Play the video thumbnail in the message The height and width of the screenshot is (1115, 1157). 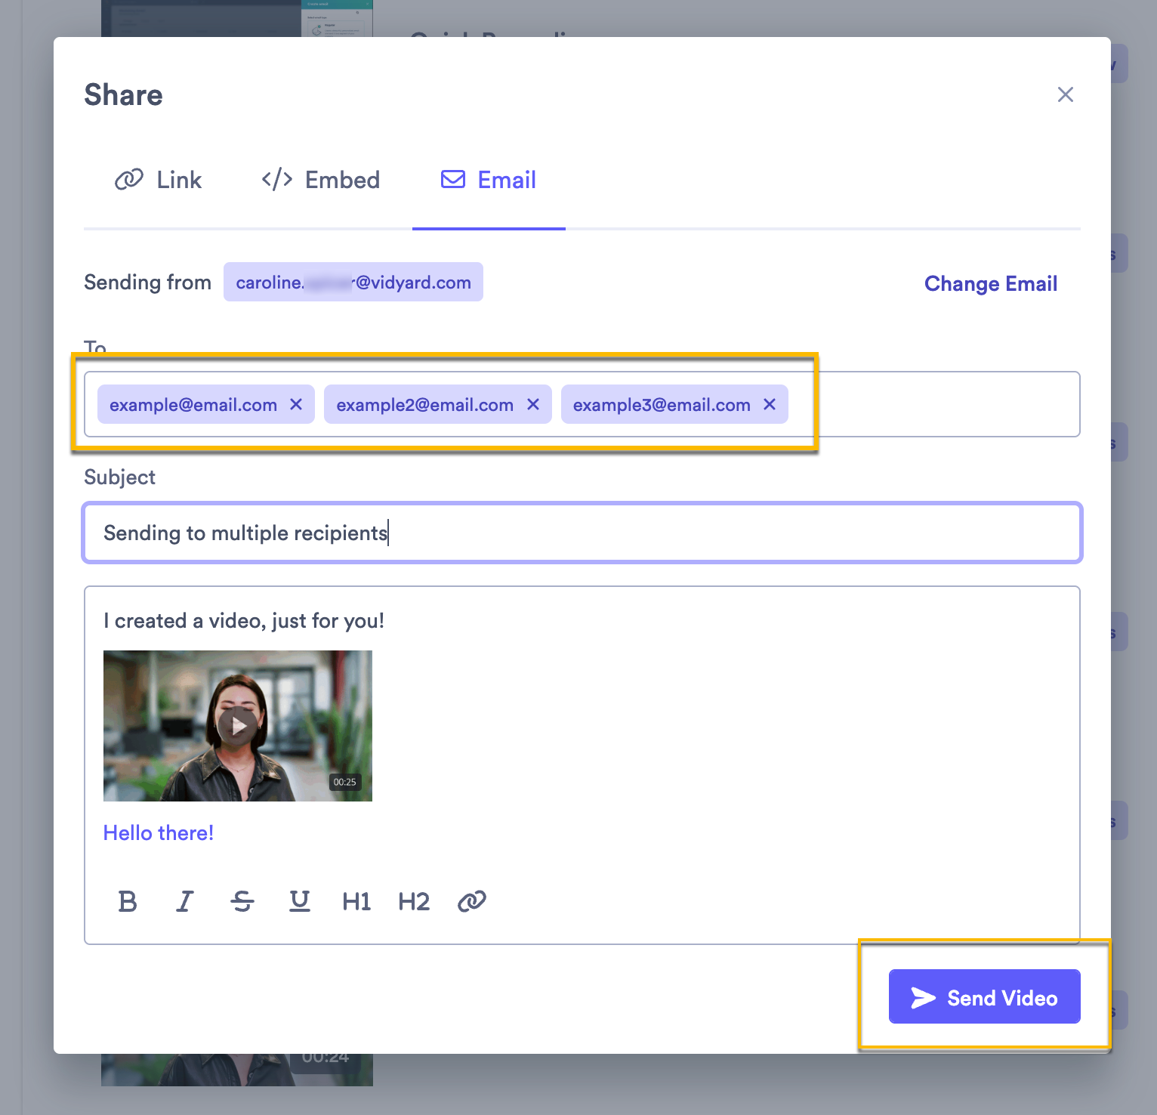pos(238,726)
